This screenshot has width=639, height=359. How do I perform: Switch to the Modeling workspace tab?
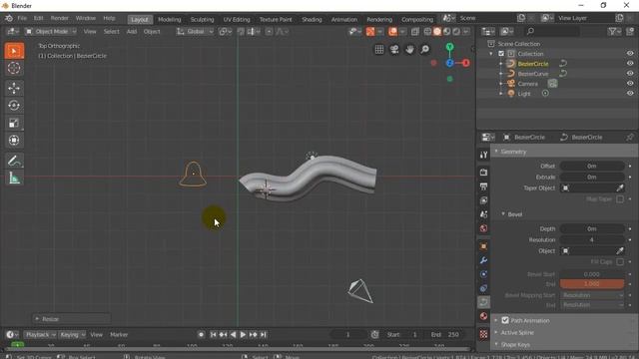tap(169, 19)
